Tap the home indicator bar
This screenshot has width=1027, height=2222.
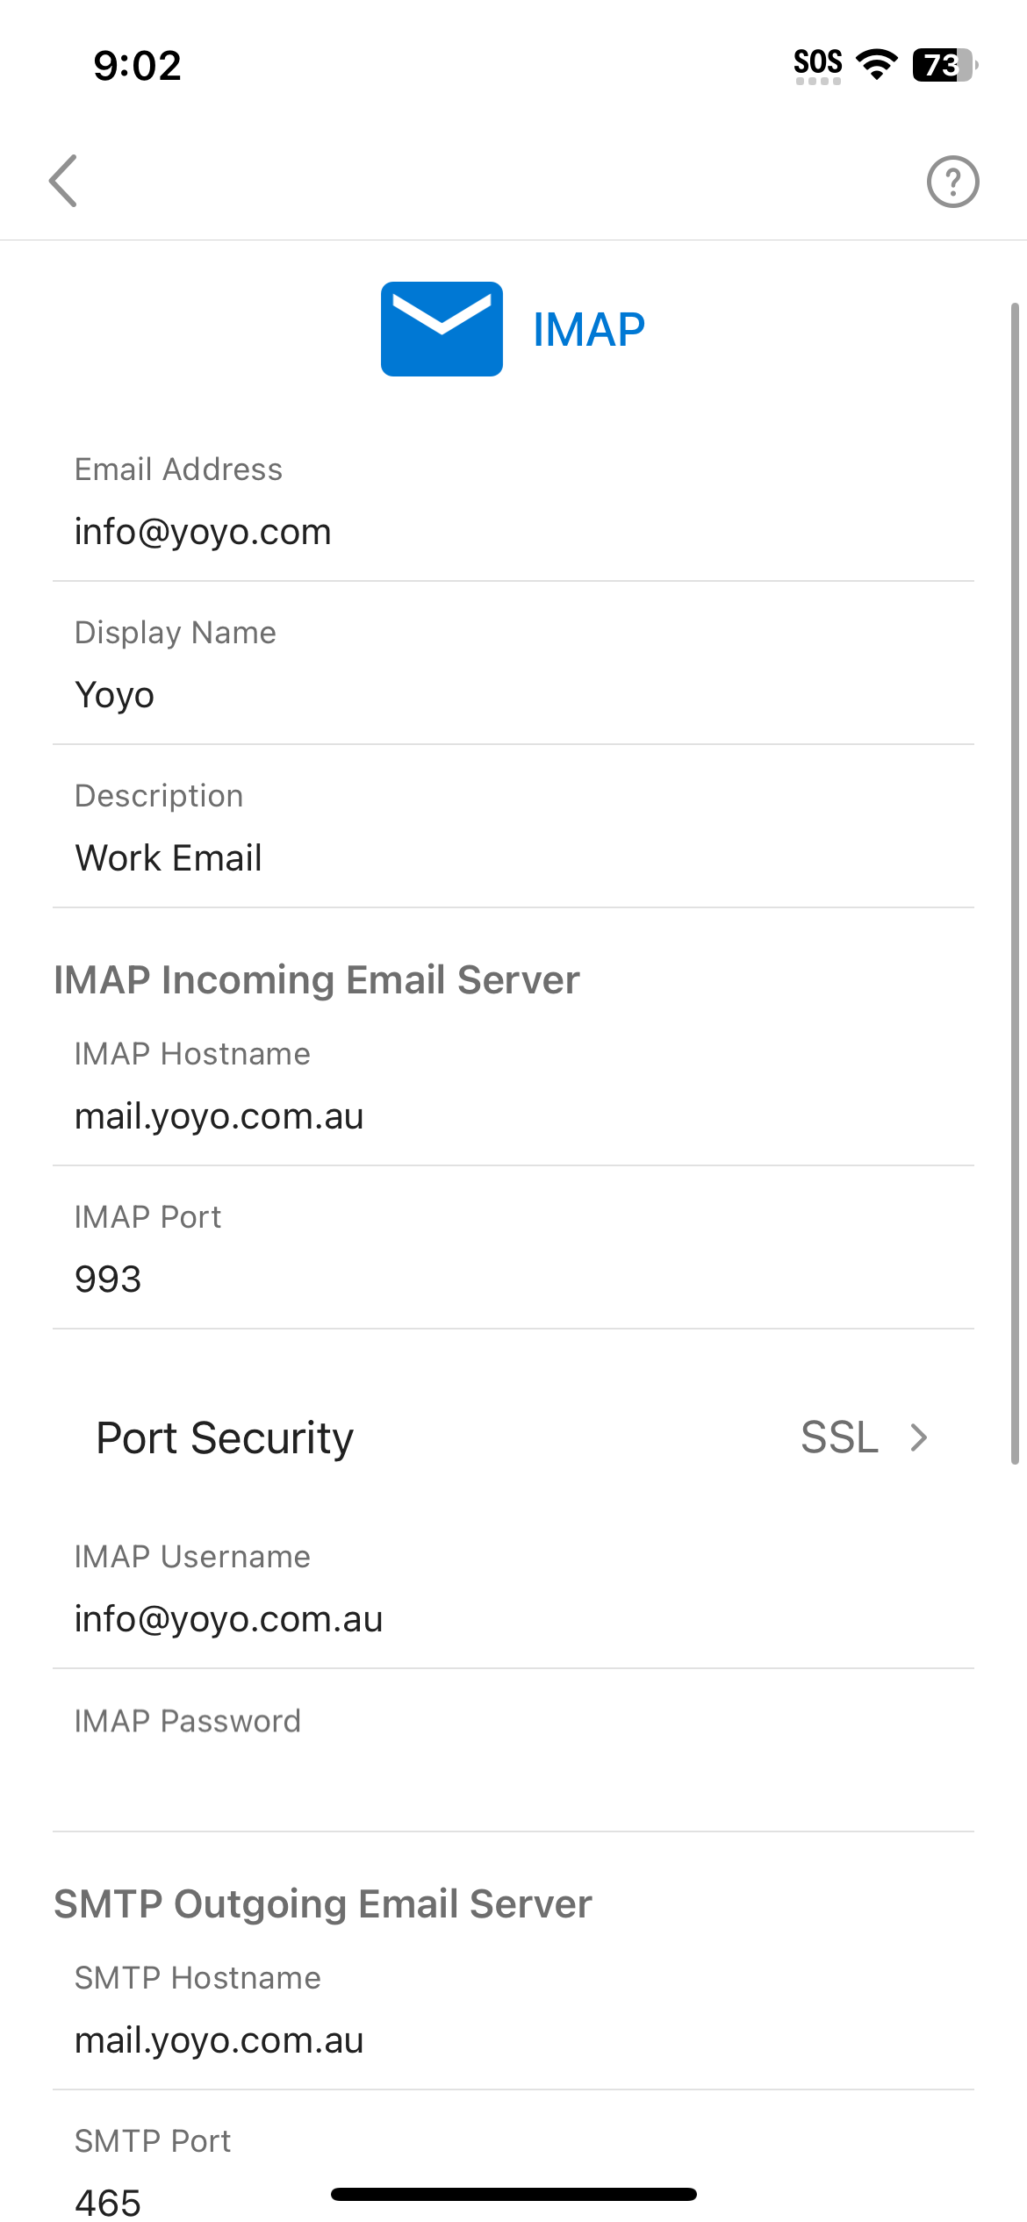tap(513, 2194)
